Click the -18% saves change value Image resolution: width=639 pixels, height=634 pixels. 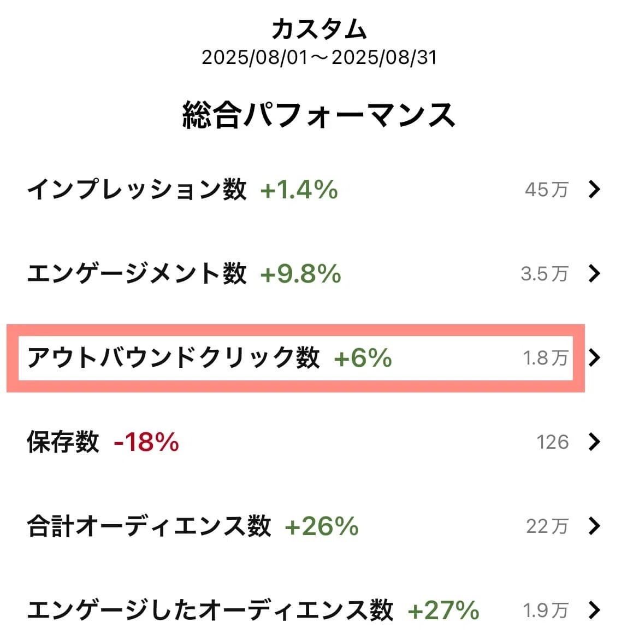(x=146, y=442)
